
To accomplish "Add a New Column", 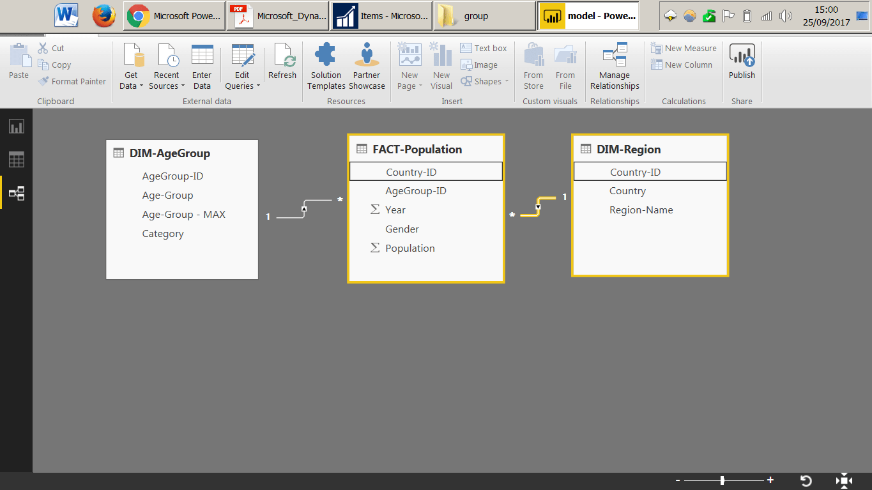I will click(x=681, y=65).
